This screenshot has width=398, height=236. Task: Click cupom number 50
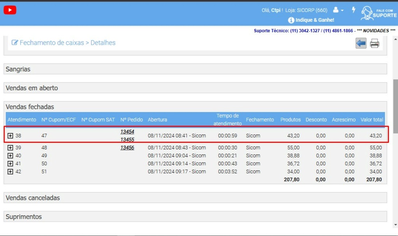coord(44,164)
